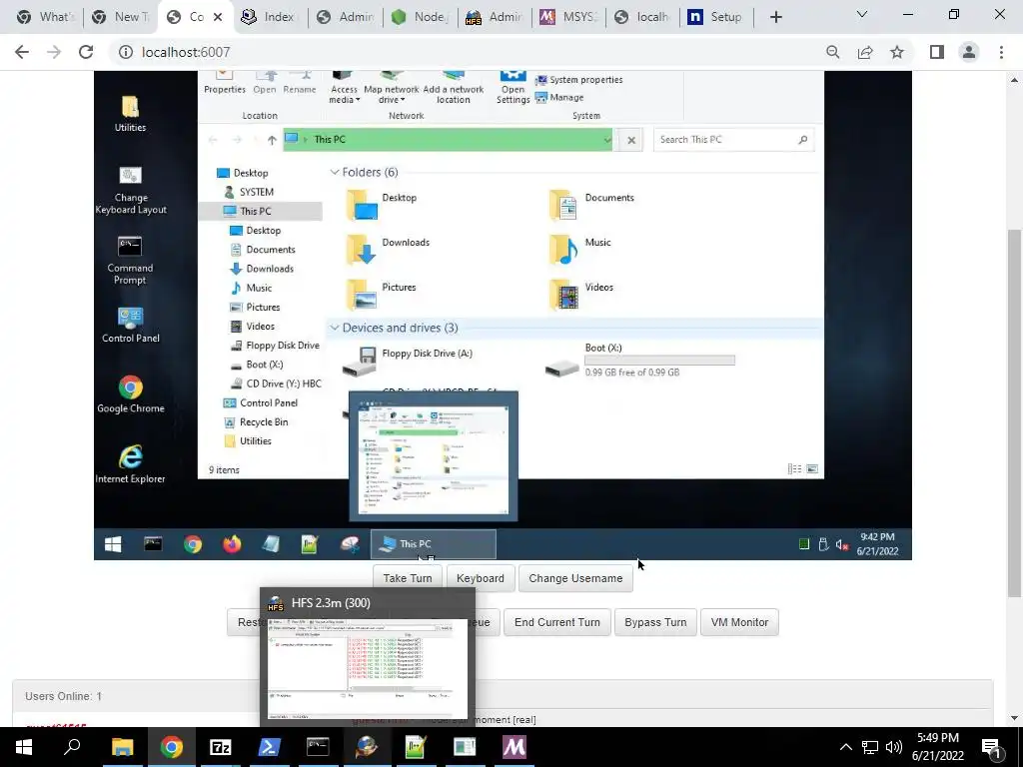This screenshot has height=767, width=1023.
Task: Open the Control Panel desktop icon
Action: point(131,325)
